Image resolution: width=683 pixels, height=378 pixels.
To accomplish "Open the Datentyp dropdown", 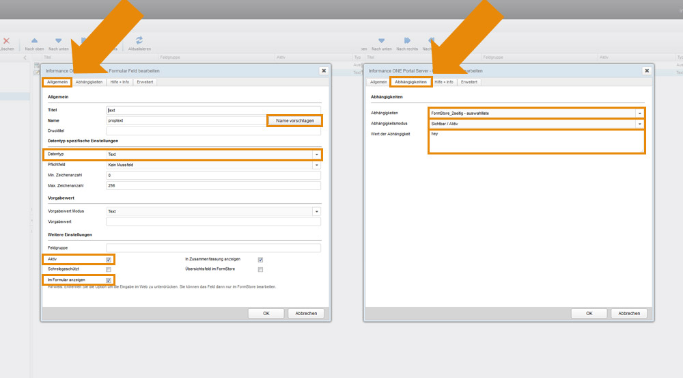I will pyautogui.click(x=316, y=155).
